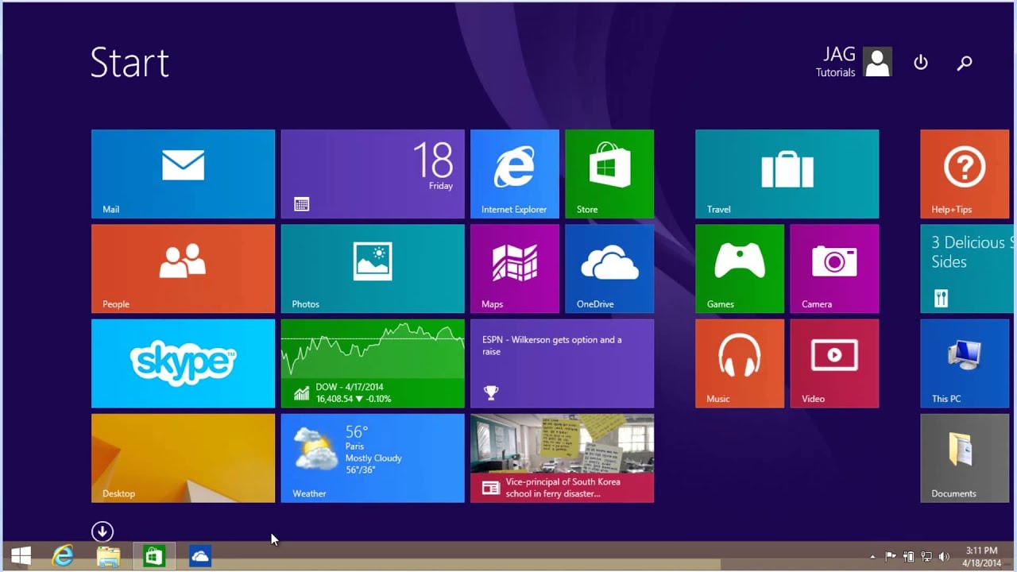Click the network tray icon

pos(926,557)
